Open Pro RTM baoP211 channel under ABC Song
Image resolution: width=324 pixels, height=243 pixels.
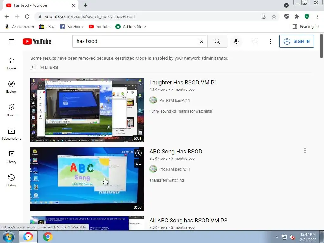click(174, 169)
